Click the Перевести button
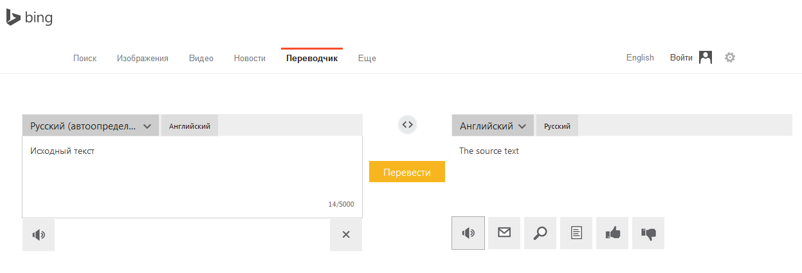Screen dimensions: 802x273 click(x=407, y=172)
